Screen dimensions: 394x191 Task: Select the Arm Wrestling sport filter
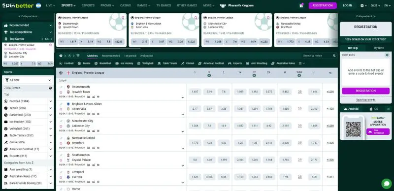click(x=257, y=64)
